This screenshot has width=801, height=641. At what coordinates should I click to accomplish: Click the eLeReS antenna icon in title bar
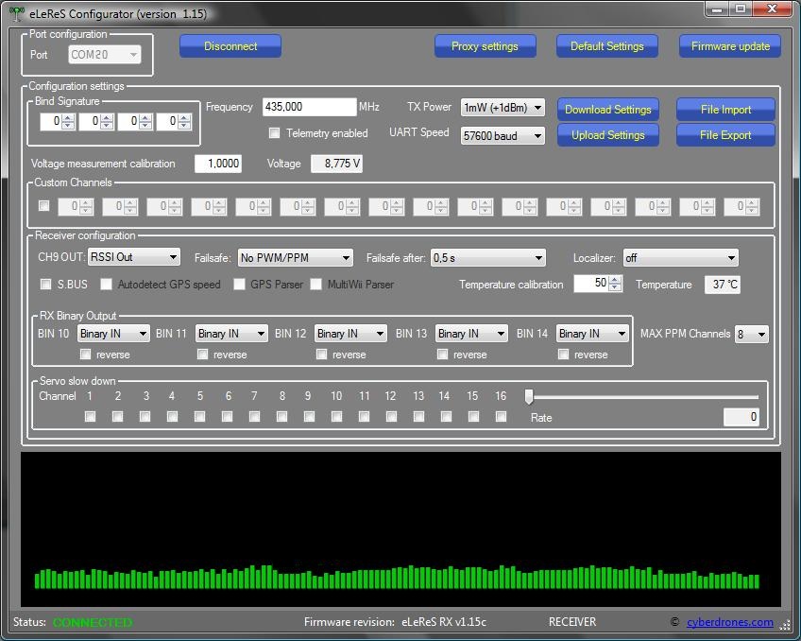coord(16,14)
